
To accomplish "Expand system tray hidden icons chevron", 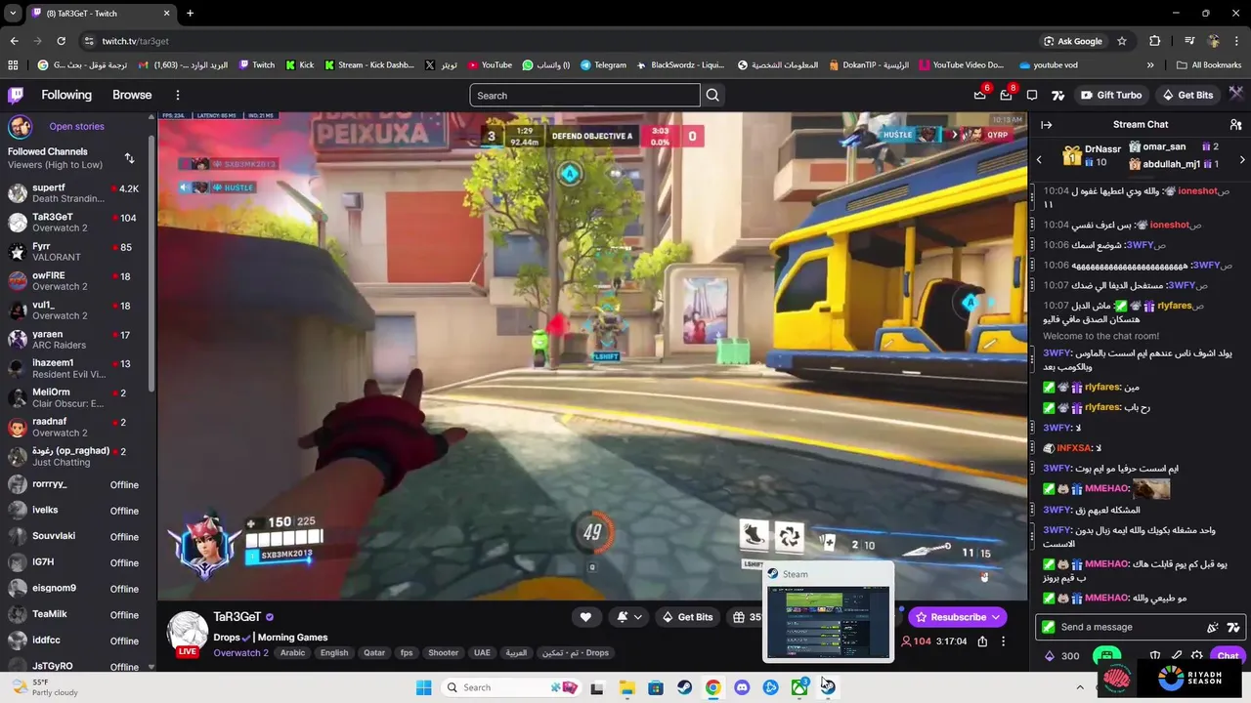I will click(1080, 687).
